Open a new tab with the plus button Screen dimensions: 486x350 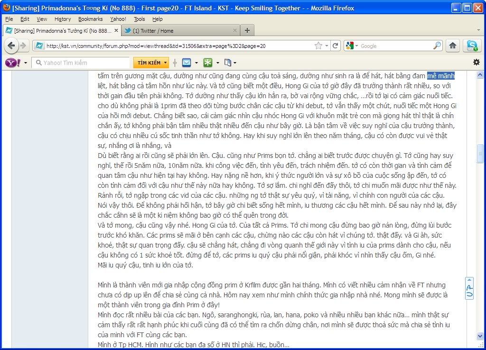click(x=247, y=30)
